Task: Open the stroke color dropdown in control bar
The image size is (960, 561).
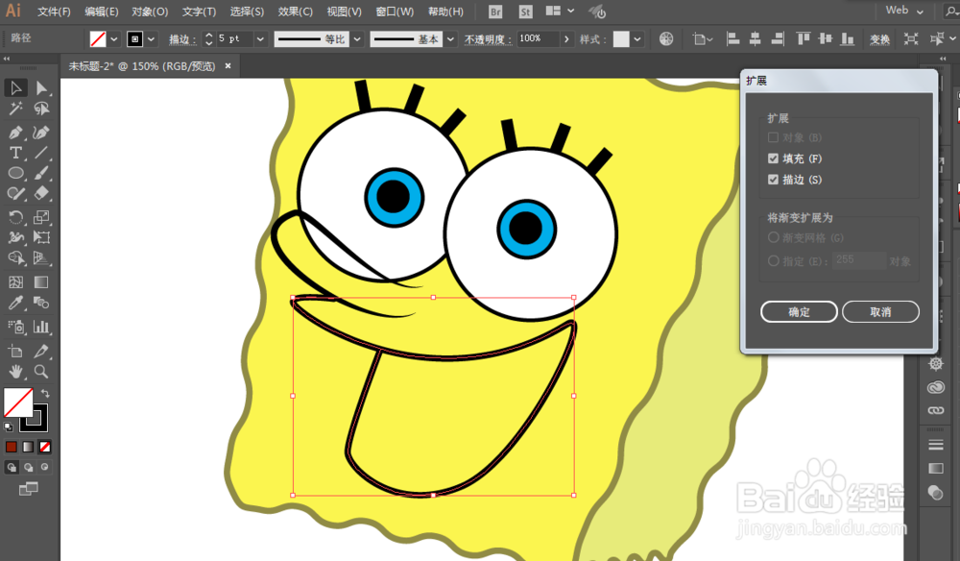Action: [151, 39]
